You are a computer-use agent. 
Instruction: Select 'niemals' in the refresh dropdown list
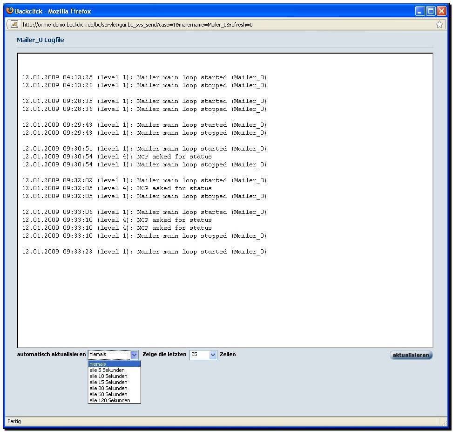pyautogui.click(x=115, y=364)
